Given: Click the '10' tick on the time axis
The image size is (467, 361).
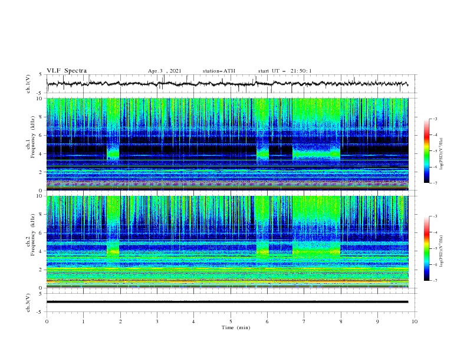Looking at the screenshot, I should [x=415, y=321].
